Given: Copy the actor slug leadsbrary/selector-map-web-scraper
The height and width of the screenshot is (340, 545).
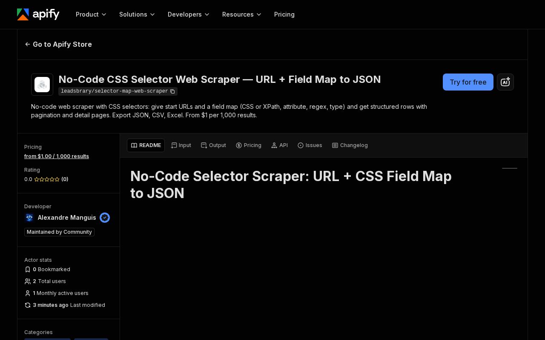Looking at the screenshot, I should point(172,91).
